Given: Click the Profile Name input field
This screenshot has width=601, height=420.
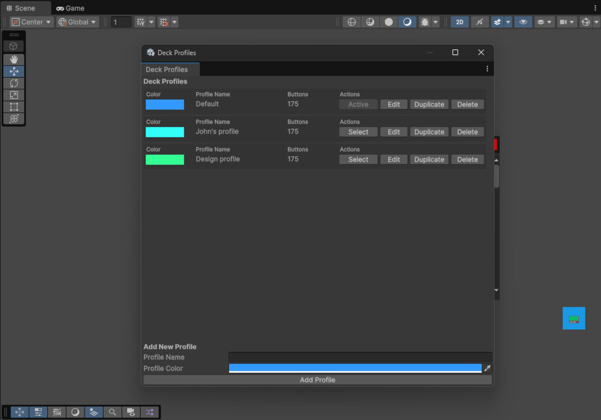Looking at the screenshot, I should pos(360,357).
